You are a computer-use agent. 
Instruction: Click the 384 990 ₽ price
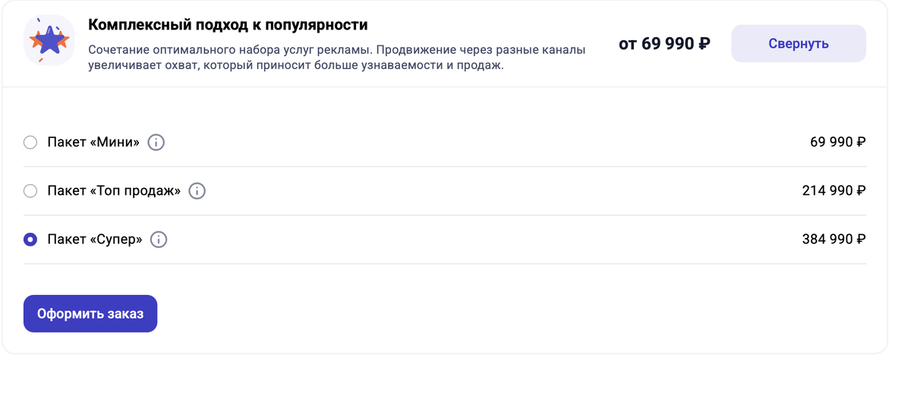coord(834,240)
